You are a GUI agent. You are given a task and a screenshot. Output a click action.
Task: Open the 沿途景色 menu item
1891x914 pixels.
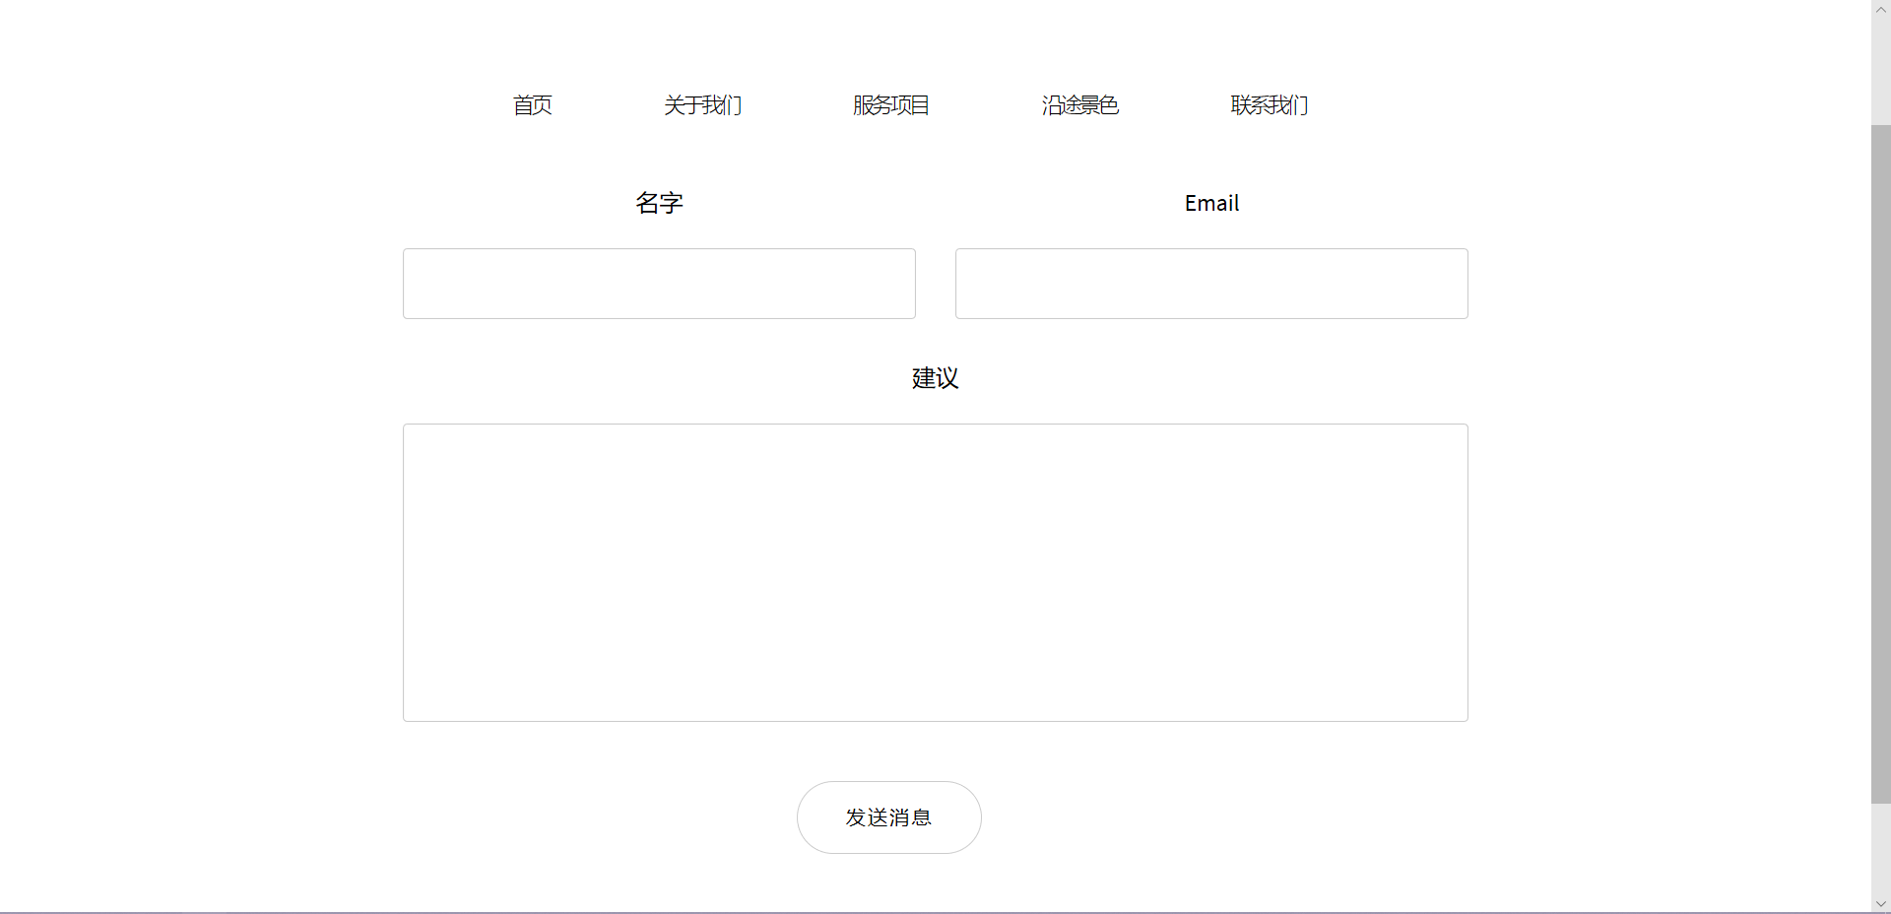(x=1080, y=105)
